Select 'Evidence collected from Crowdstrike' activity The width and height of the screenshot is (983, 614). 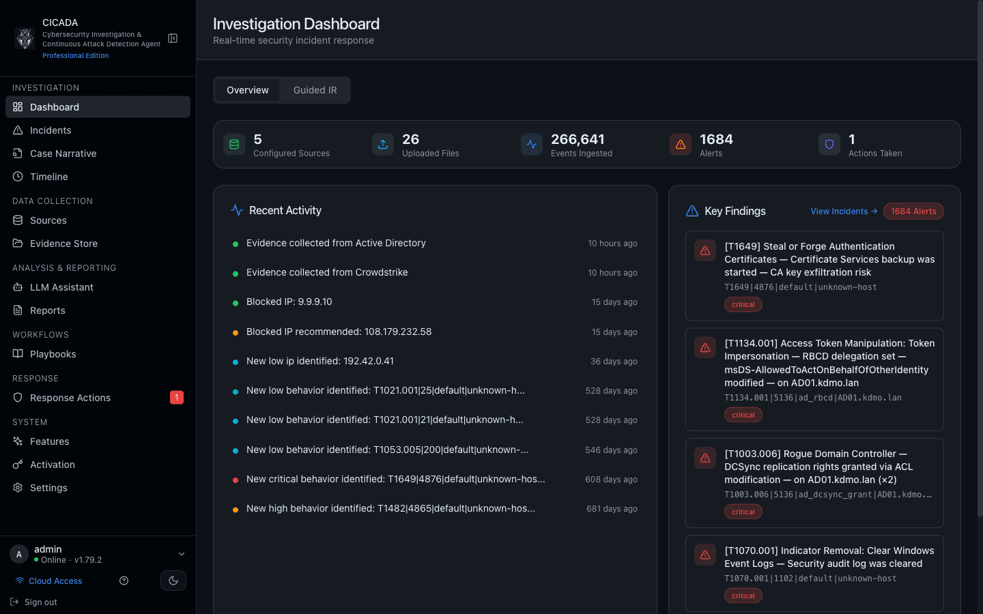point(435,273)
